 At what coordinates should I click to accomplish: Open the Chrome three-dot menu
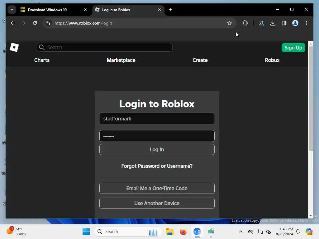coord(307,23)
